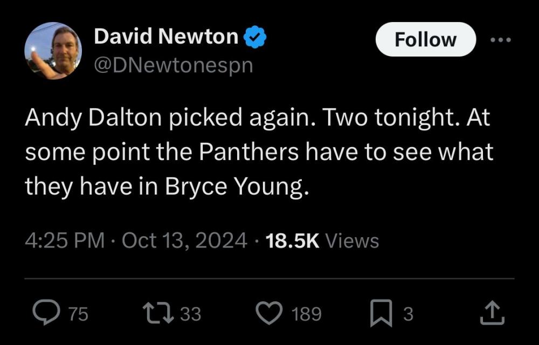539x345 pixels.
Task: Follow David Newton
Action: point(425,39)
